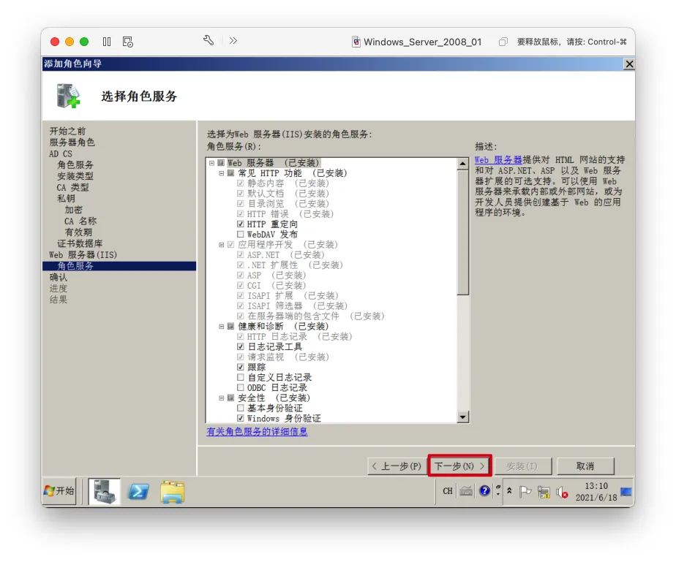This screenshot has height=562, width=676.
Task: Check 基本身份验证 checkbox
Action: point(241,408)
